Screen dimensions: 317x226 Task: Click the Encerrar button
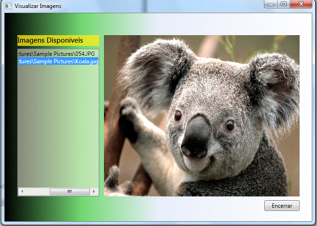[282, 206]
